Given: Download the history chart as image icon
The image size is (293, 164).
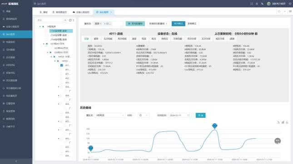Looking at the screenshot, I should coord(287,122).
